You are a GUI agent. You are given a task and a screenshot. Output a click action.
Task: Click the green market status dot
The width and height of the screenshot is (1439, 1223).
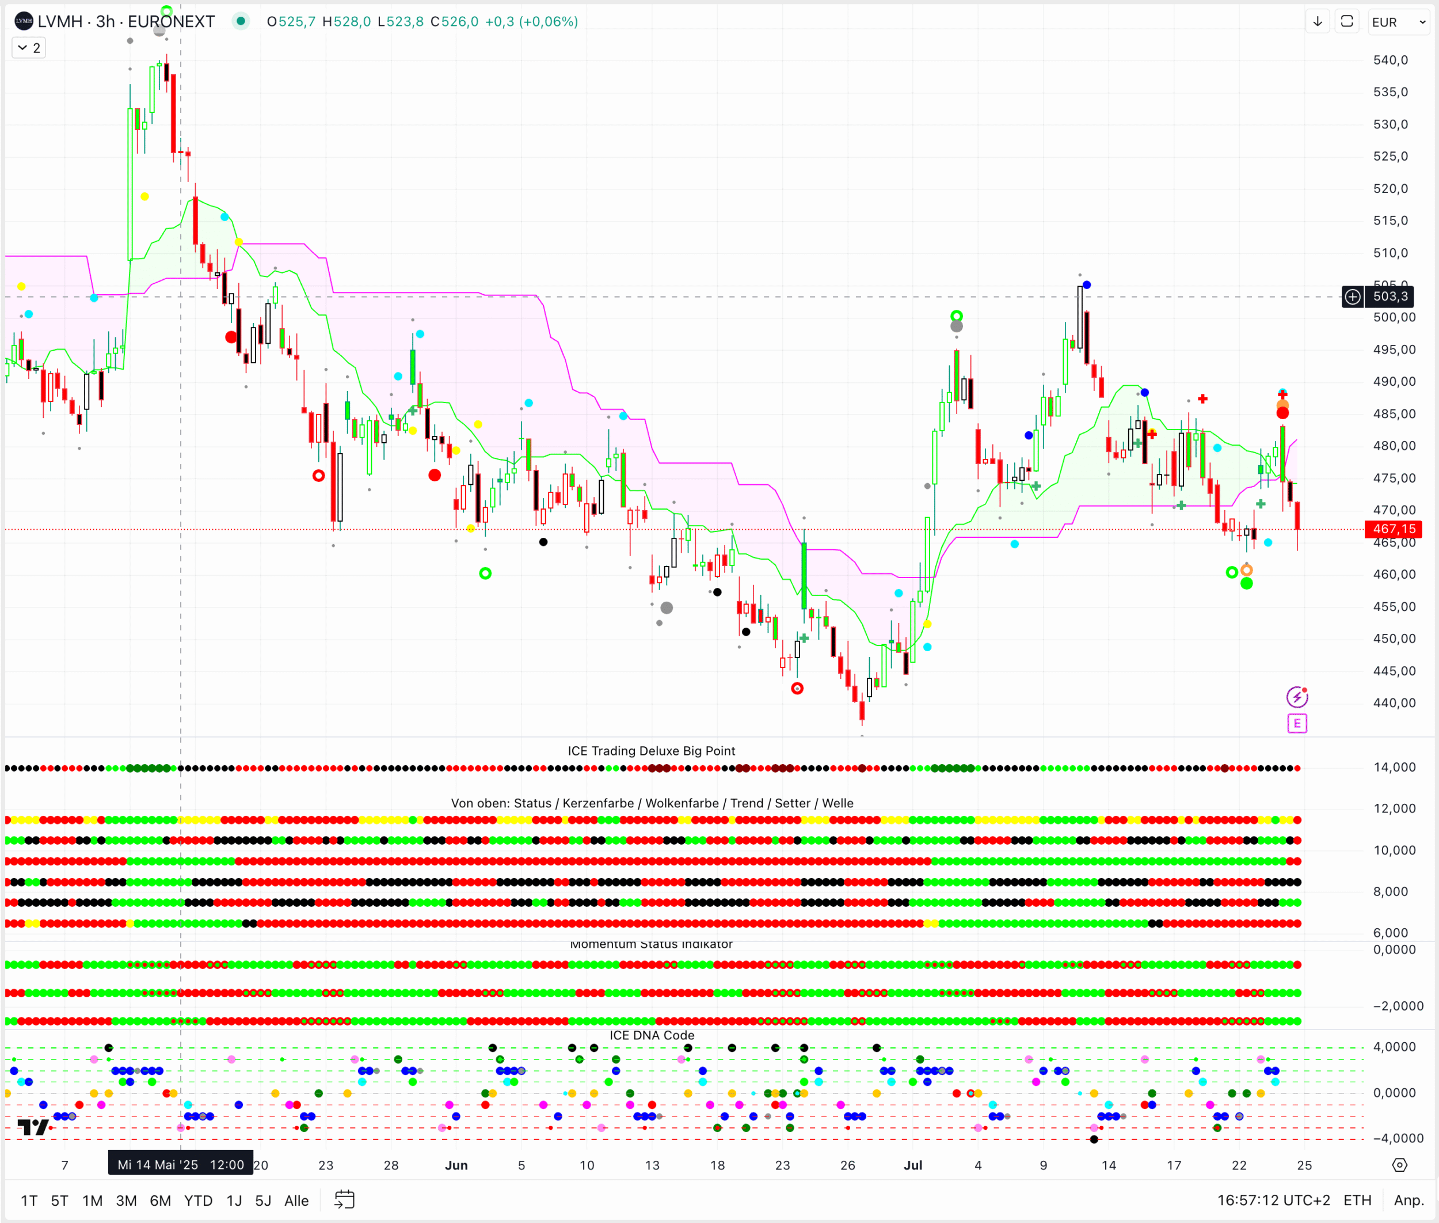click(241, 21)
